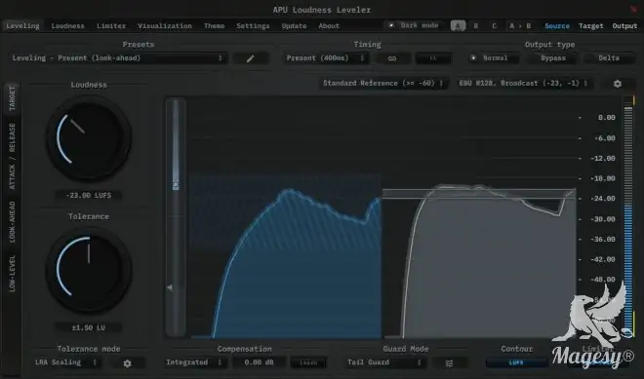This screenshot has width=644, height=379.
Task: Select the ATTACK / RELEASE side tab
Action: point(13,156)
